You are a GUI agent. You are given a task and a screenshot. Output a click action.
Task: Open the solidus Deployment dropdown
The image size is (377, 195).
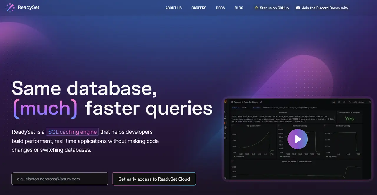[x=246, y=108]
